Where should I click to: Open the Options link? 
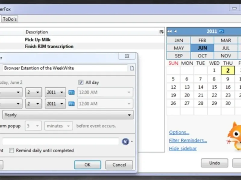(179, 132)
